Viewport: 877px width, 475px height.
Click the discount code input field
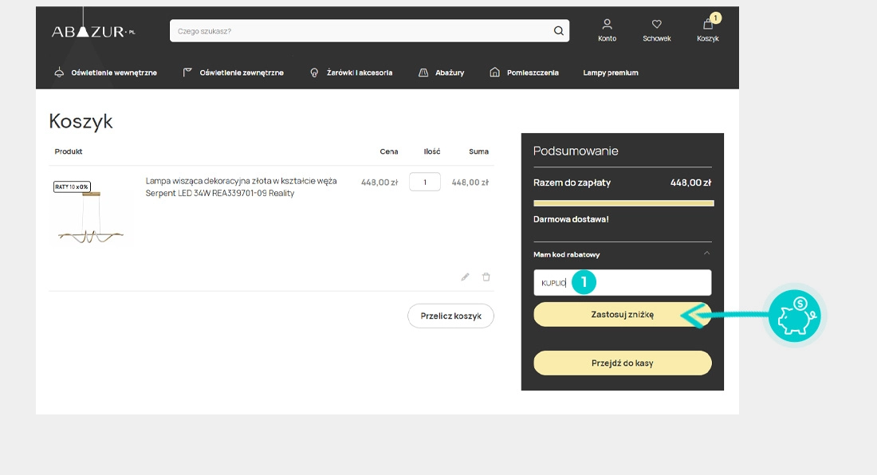pos(623,283)
